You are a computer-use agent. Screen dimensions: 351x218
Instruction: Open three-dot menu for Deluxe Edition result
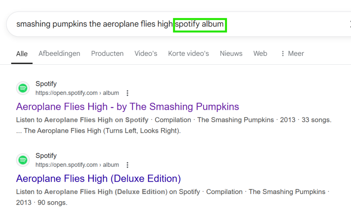pos(128,165)
